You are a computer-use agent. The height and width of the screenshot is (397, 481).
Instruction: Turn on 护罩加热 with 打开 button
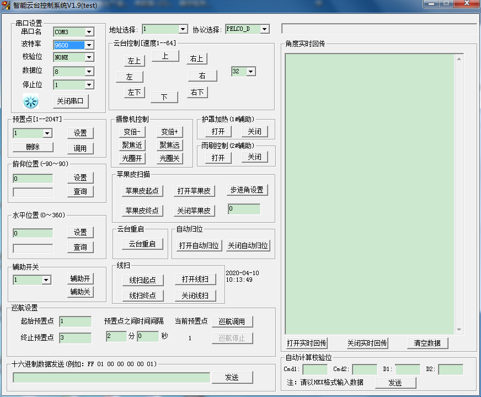[218, 131]
